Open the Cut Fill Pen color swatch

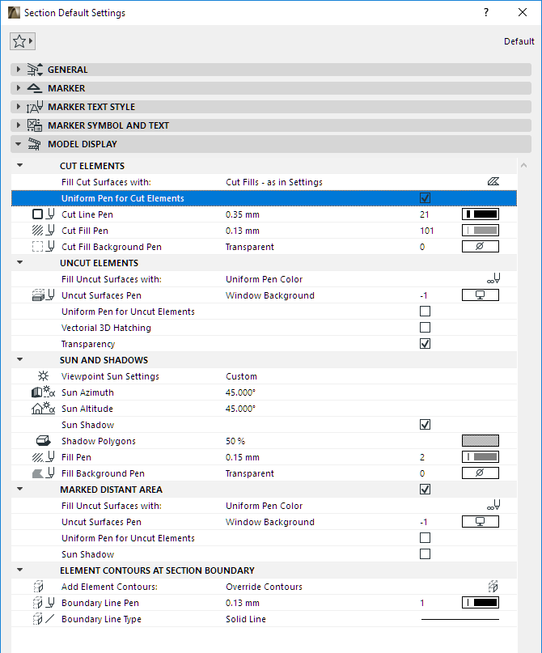(481, 231)
